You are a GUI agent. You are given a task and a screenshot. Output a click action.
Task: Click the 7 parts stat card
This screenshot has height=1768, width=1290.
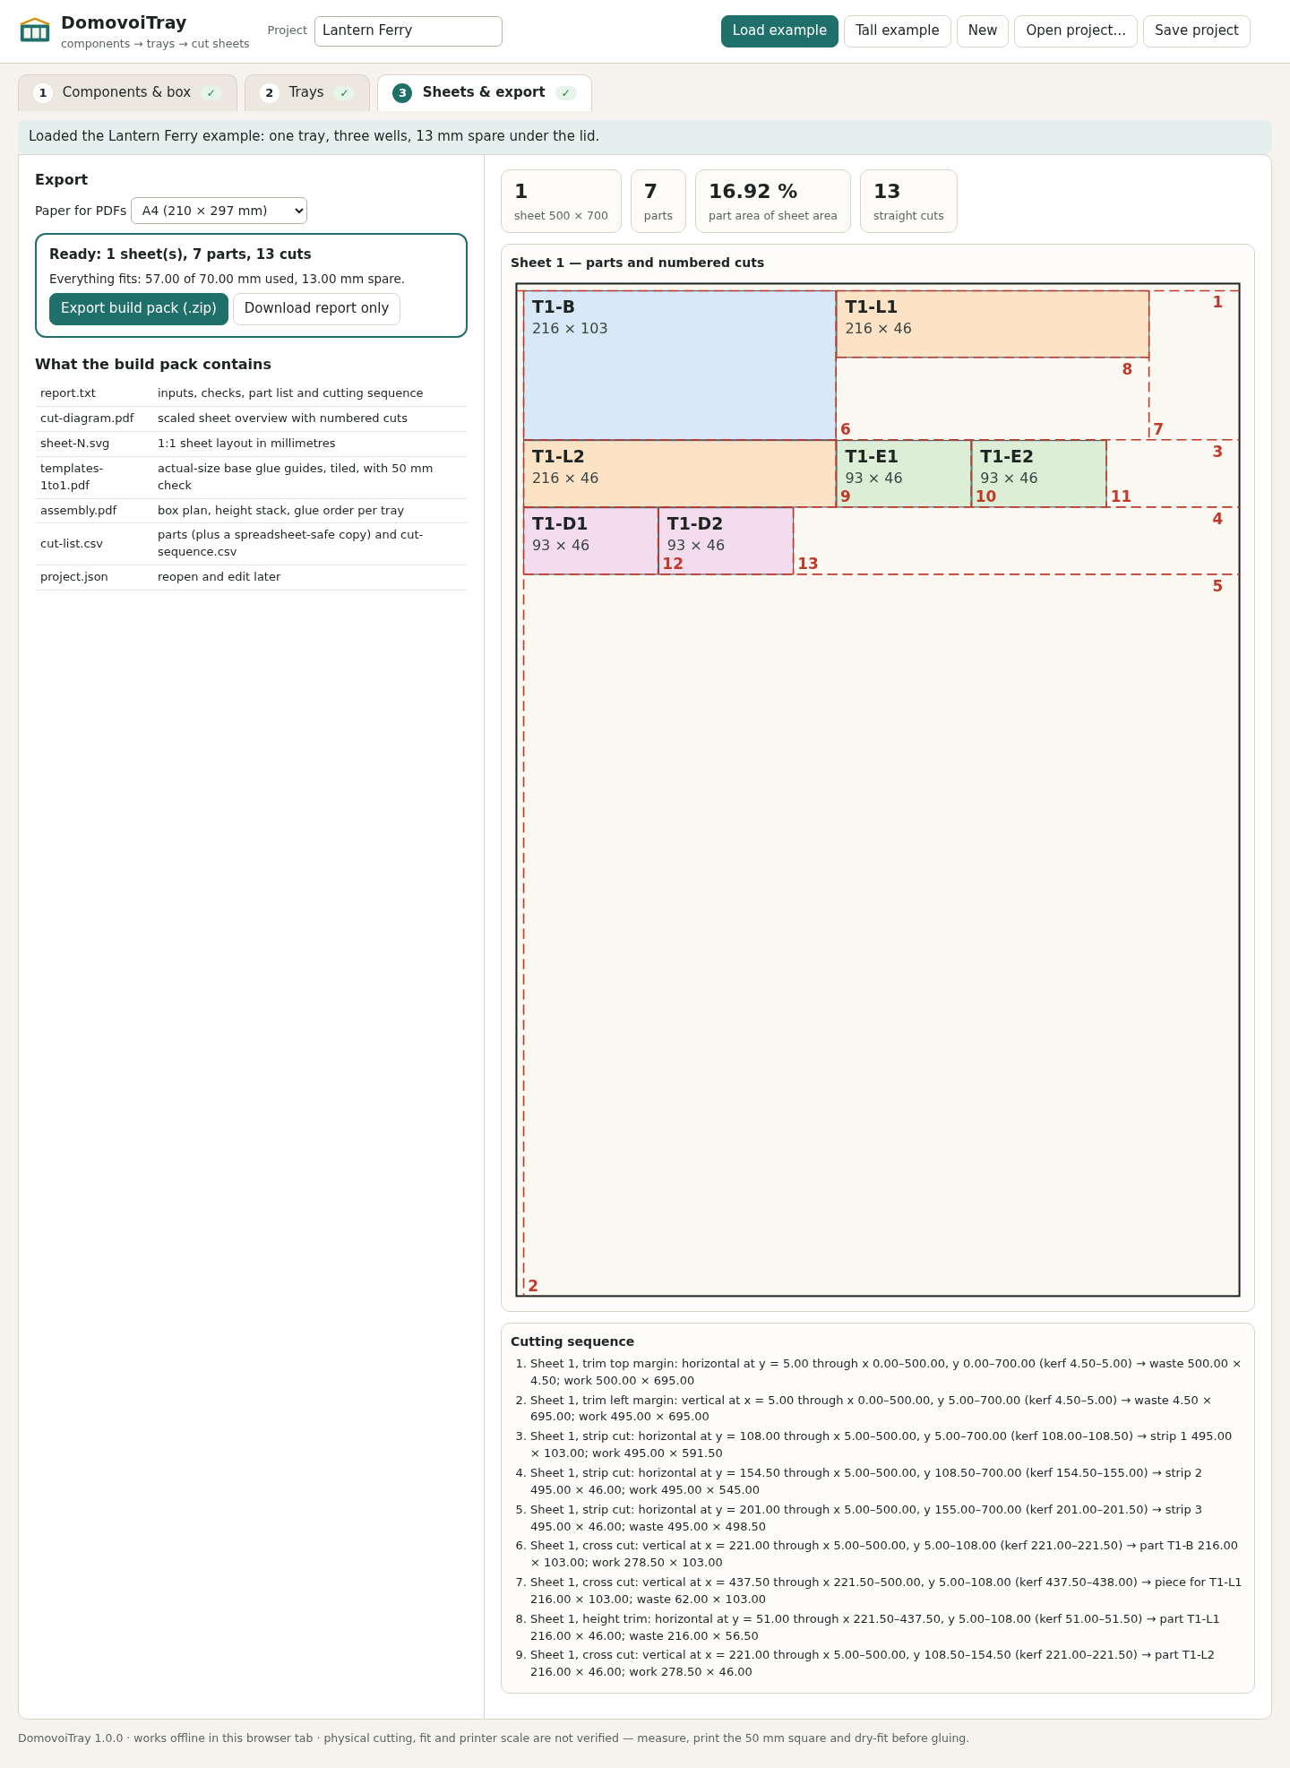(x=658, y=202)
